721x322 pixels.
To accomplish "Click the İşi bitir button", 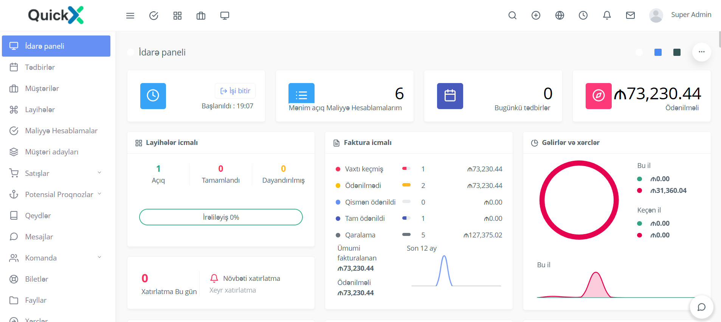I will coord(235,91).
